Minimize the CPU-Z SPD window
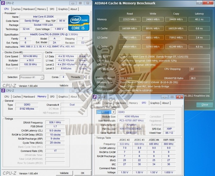 165,97
